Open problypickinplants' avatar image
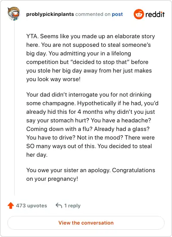The image size is (172, 237). pos(14,14)
